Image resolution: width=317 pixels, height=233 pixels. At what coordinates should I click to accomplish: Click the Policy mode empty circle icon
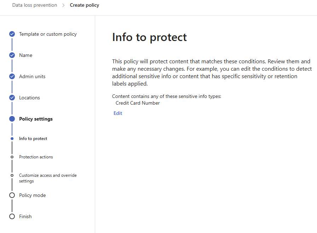tap(12, 195)
